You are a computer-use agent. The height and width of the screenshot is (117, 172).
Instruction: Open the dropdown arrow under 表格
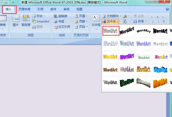(x=3, y=29)
